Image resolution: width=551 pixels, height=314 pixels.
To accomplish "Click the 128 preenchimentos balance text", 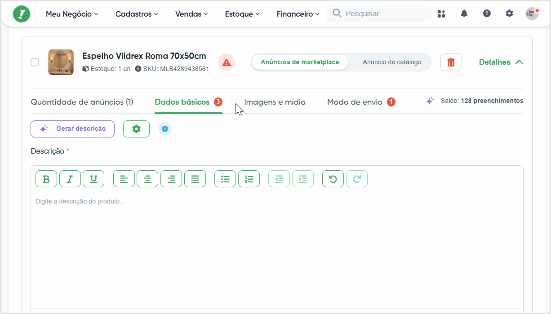I will point(492,101).
